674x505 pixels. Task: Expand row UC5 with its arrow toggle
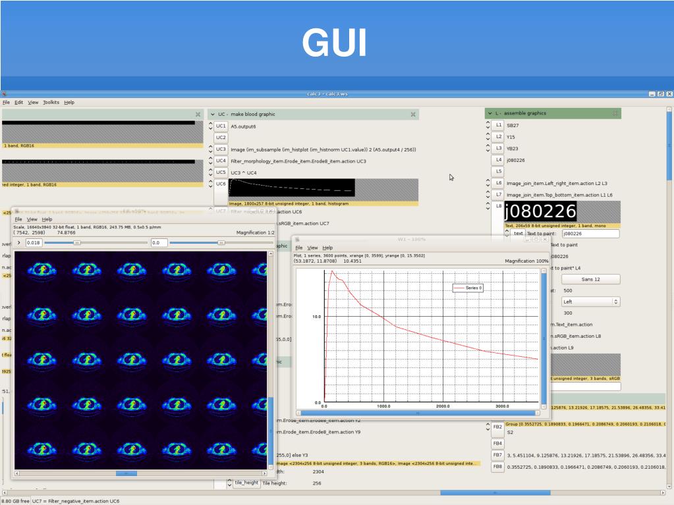(211, 173)
